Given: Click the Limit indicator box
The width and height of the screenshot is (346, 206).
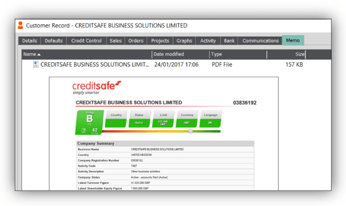Looking at the screenshot, I should (x=163, y=119).
